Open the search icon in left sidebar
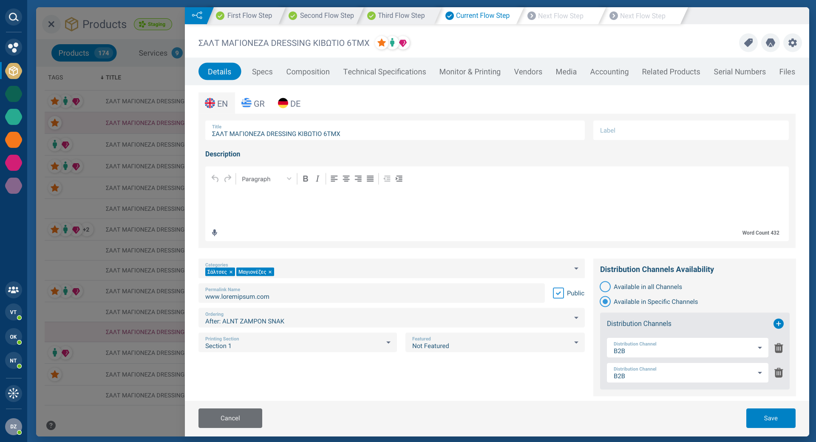The image size is (816, 442). coord(13,17)
